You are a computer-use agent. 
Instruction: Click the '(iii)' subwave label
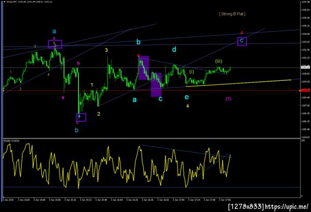click(x=219, y=61)
